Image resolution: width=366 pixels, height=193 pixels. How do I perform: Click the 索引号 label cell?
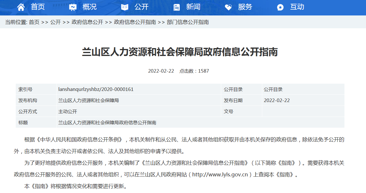tap(36, 89)
